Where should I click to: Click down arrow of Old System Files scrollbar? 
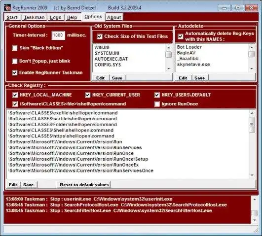tap(169, 68)
